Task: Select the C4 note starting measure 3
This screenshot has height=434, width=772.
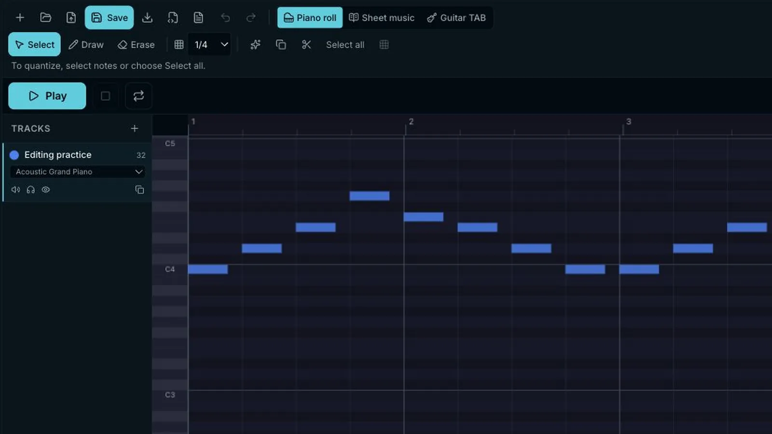Action: click(639, 269)
